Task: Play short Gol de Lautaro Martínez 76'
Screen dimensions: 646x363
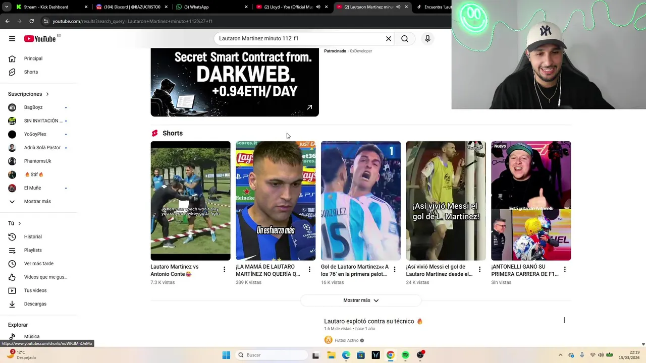Action: [361, 201]
